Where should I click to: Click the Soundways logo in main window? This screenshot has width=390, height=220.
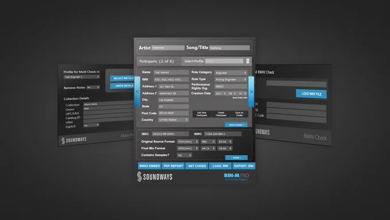point(155,177)
